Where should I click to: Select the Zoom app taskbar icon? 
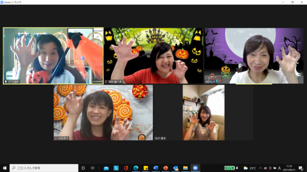195,168
